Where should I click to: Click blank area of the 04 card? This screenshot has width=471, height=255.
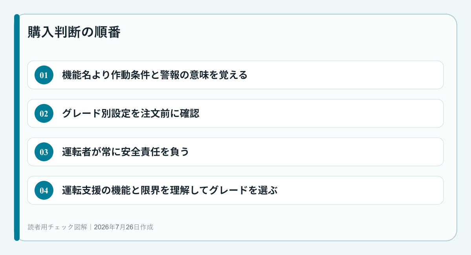pos(361,190)
